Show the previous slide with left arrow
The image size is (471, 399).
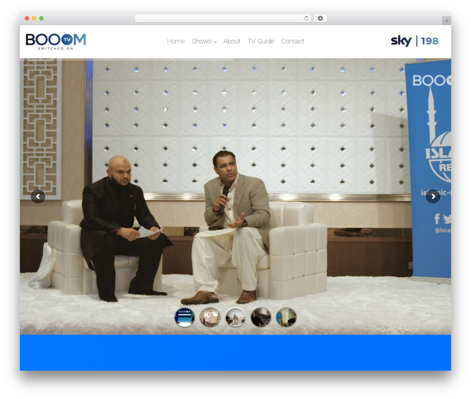coord(38,197)
